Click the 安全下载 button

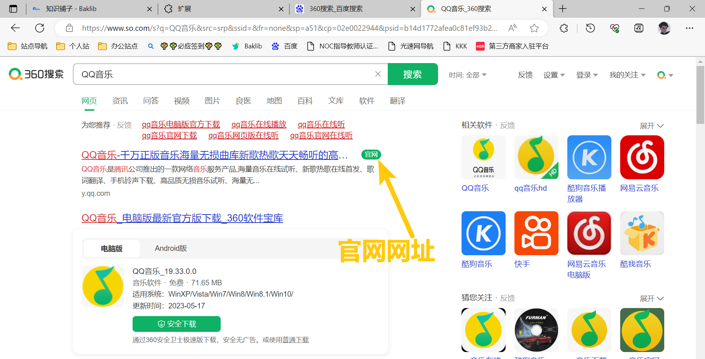(177, 324)
